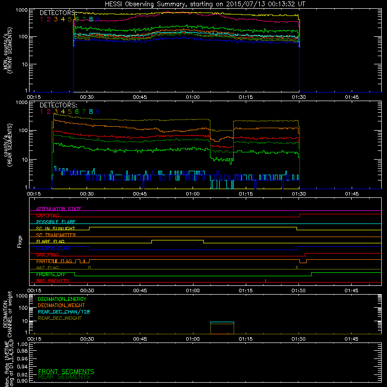Click red detector 1 in front segments legend
Viewport: 387px width, 387px height.
coord(42,19)
